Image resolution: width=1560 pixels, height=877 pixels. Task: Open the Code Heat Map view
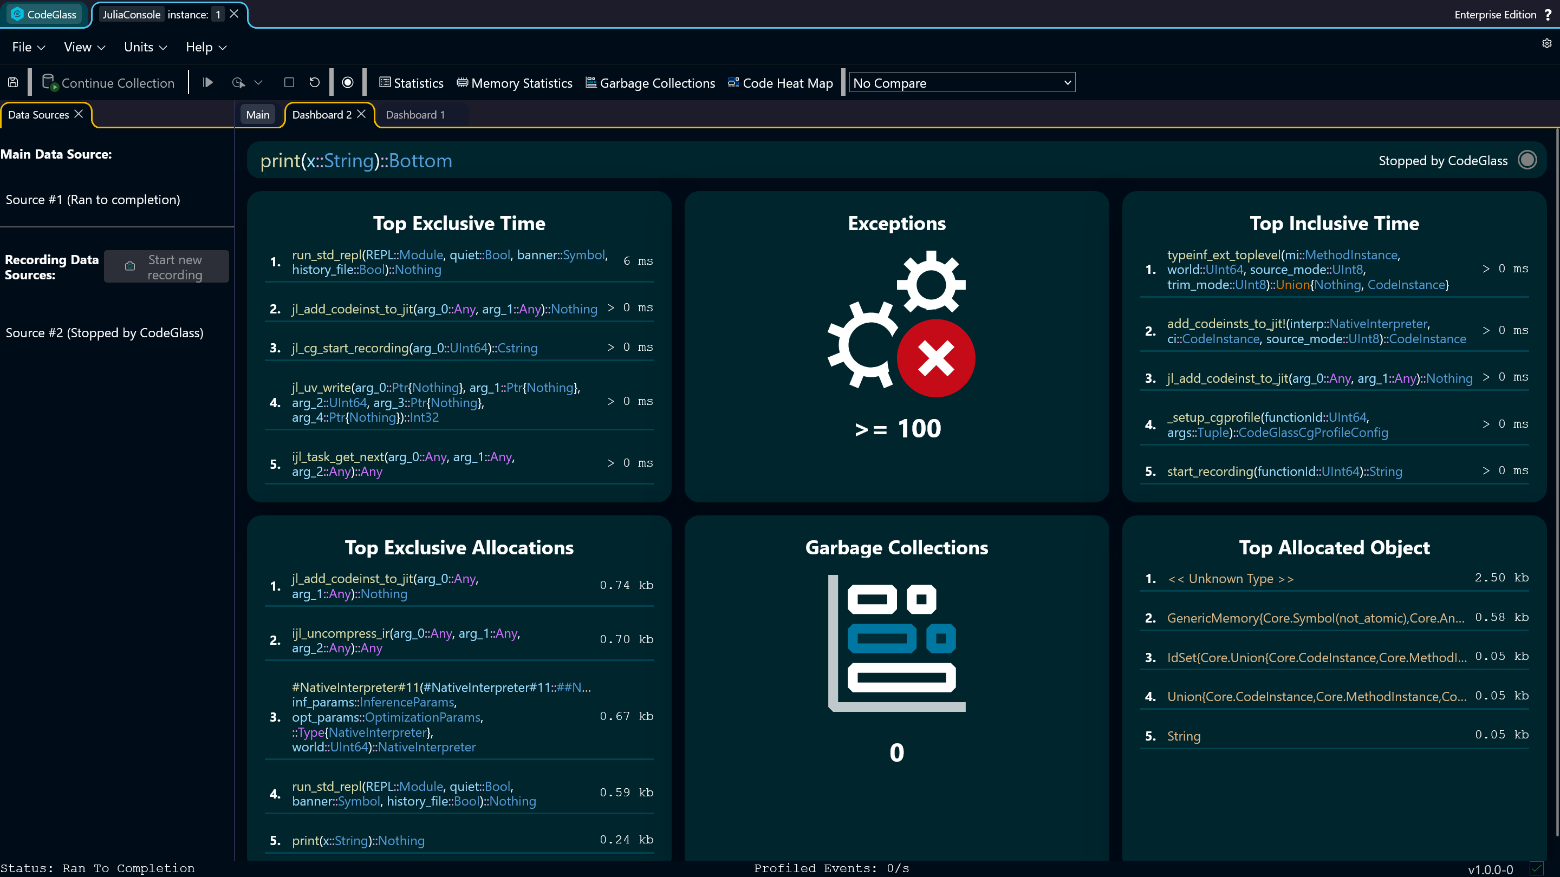(780, 83)
